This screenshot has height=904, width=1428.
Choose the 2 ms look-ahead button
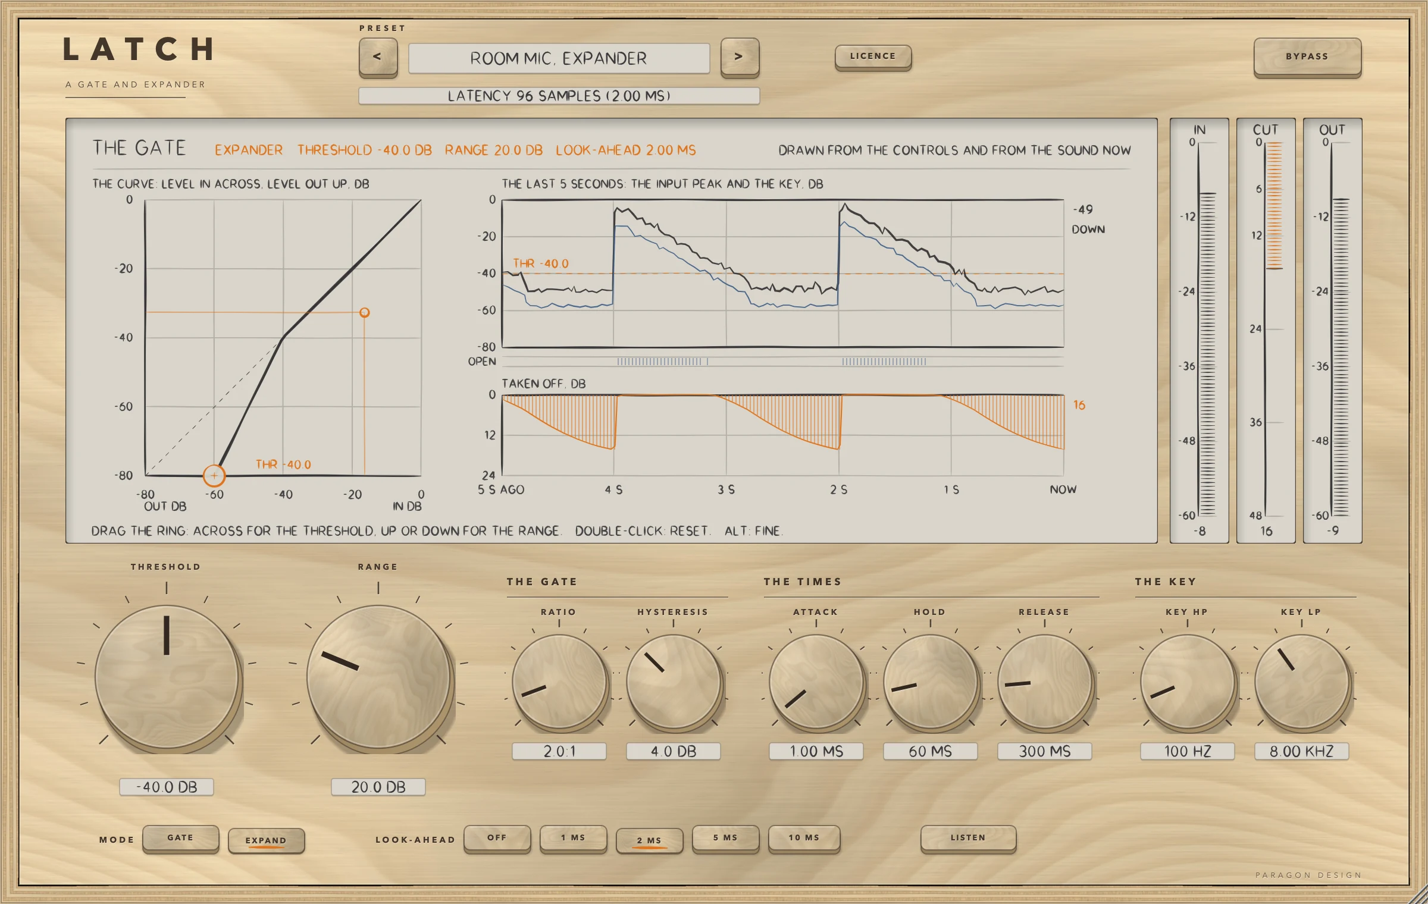[x=649, y=840]
